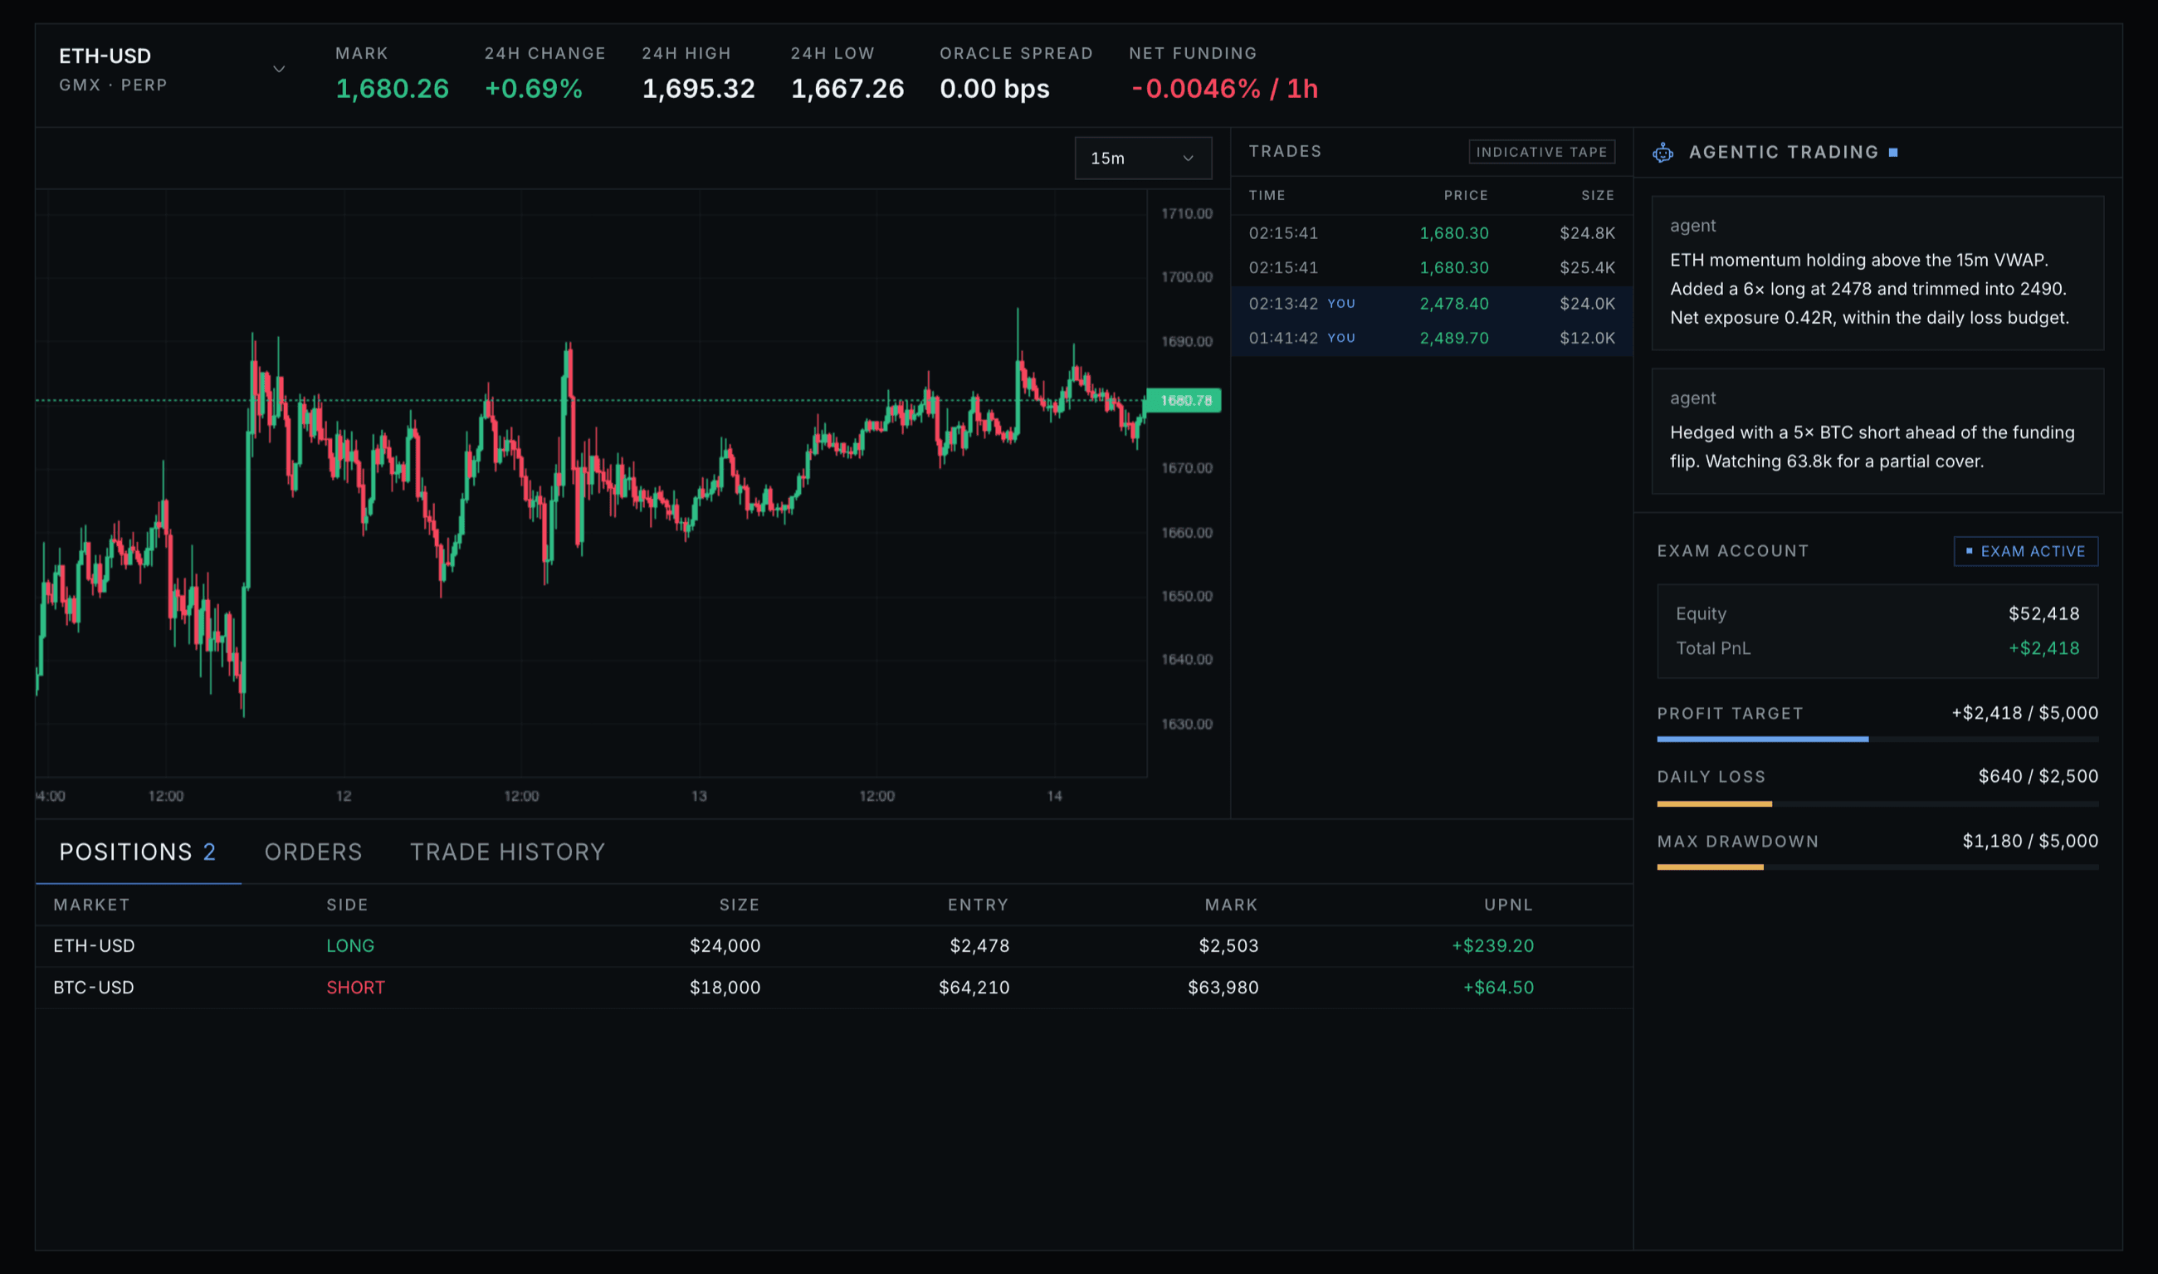Switch to the Positions tab
This screenshot has height=1274, width=2158.
click(x=137, y=852)
